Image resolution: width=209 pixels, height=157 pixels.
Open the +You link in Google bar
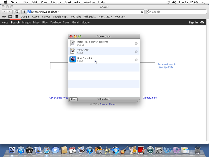(5, 23)
